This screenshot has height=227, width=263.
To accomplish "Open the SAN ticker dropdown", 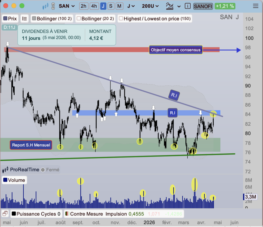I will pyautogui.click(x=67, y=6).
